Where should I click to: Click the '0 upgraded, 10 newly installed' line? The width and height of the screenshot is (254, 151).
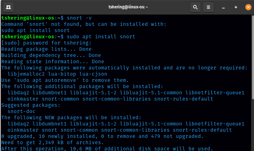point(102,136)
